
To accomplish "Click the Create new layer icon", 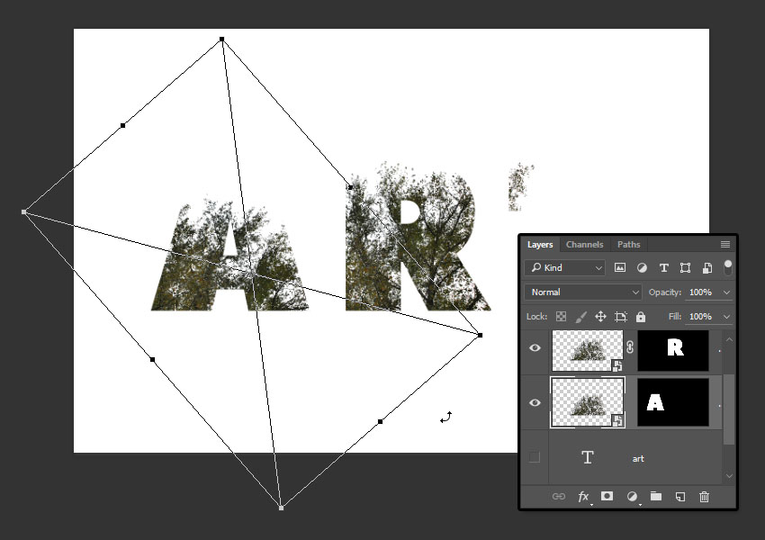I will pos(679,496).
